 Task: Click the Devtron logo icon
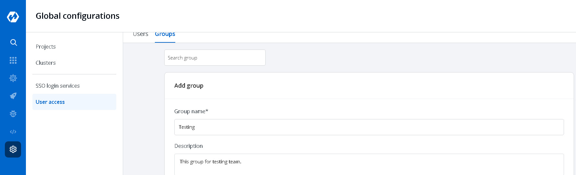click(13, 17)
